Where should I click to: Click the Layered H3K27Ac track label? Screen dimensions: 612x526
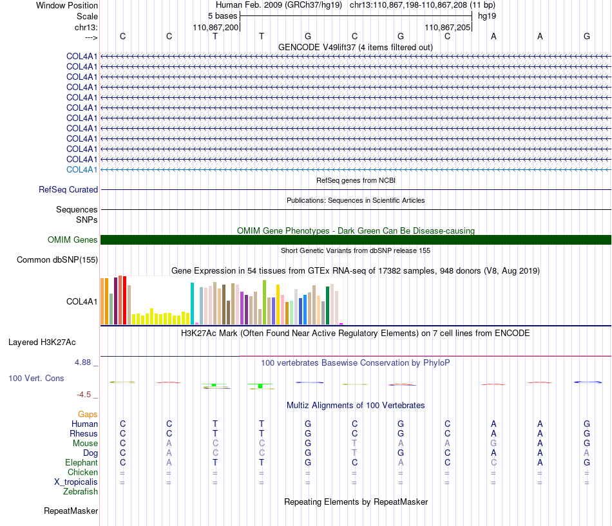tap(42, 343)
